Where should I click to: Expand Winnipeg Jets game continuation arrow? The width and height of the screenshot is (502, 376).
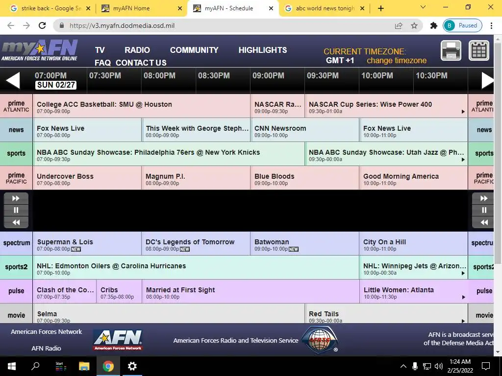coord(463,273)
